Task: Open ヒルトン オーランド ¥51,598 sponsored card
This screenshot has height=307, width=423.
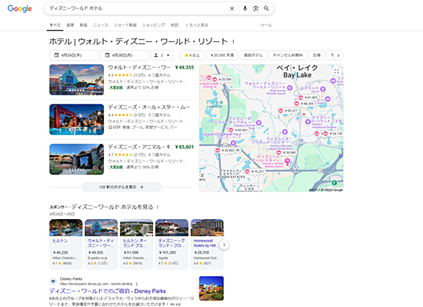Action: point(136,244)
